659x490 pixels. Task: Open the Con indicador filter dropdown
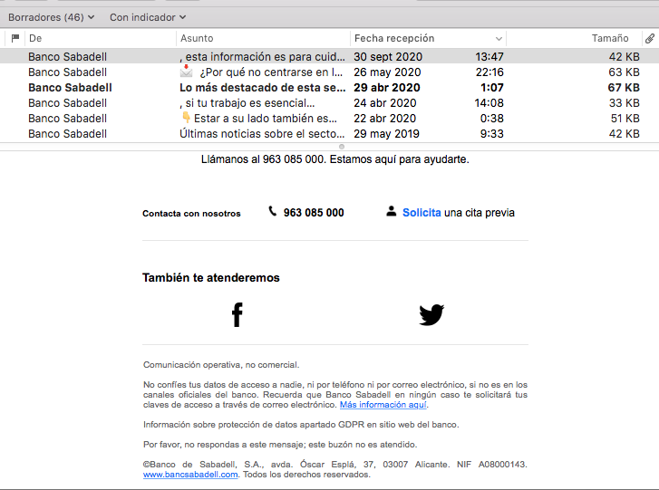(x=148, y=17)
